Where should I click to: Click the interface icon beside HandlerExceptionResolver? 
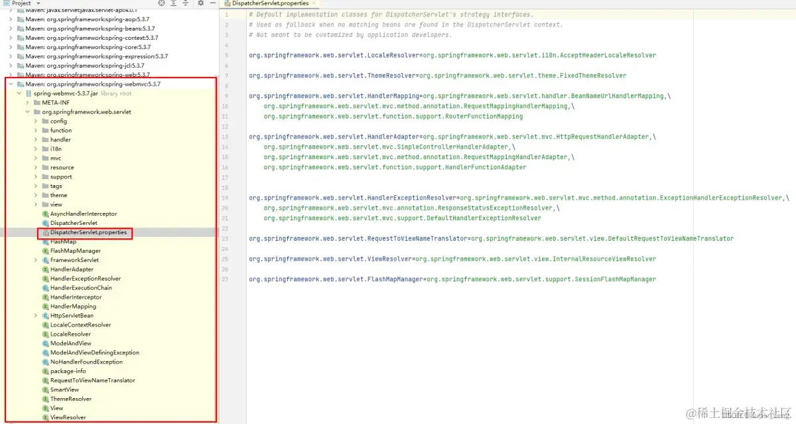[x=45, y=279]
